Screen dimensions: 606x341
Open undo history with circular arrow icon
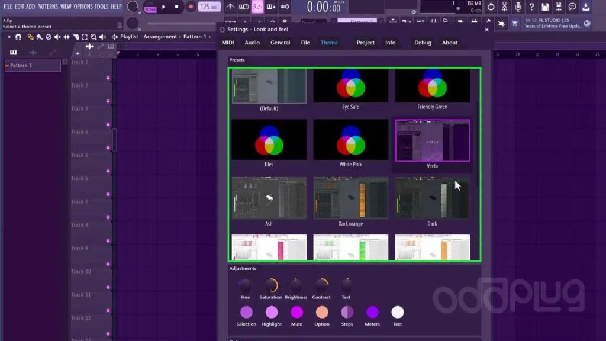click(491, 7)
